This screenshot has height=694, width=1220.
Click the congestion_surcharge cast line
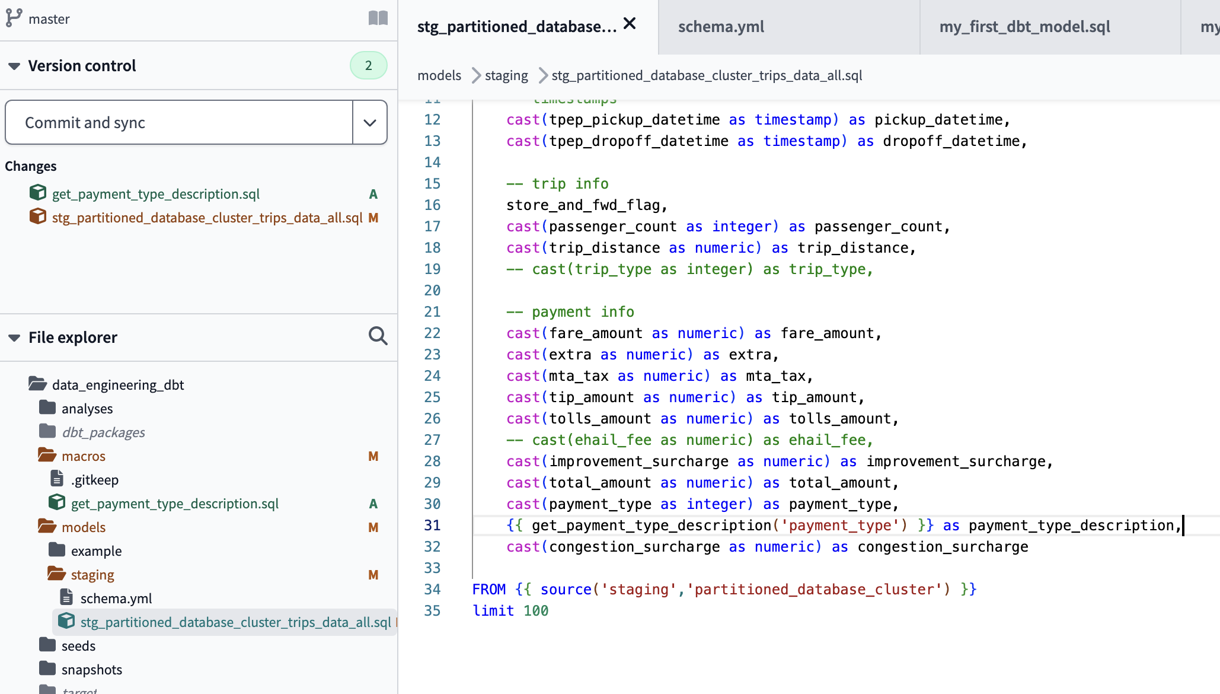coord(767,547)
